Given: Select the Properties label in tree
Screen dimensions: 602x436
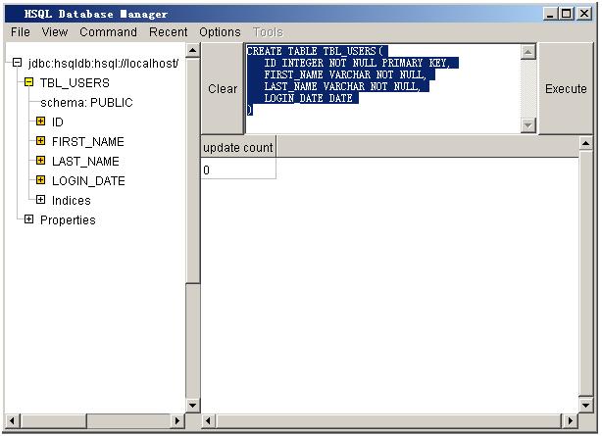Looking at the screenshot, I should (68, 219).
